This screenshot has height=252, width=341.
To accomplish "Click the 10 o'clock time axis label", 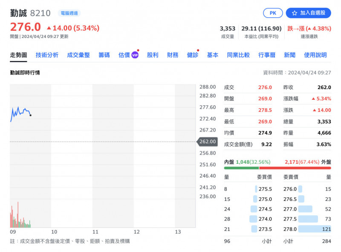I will [54, 232].
